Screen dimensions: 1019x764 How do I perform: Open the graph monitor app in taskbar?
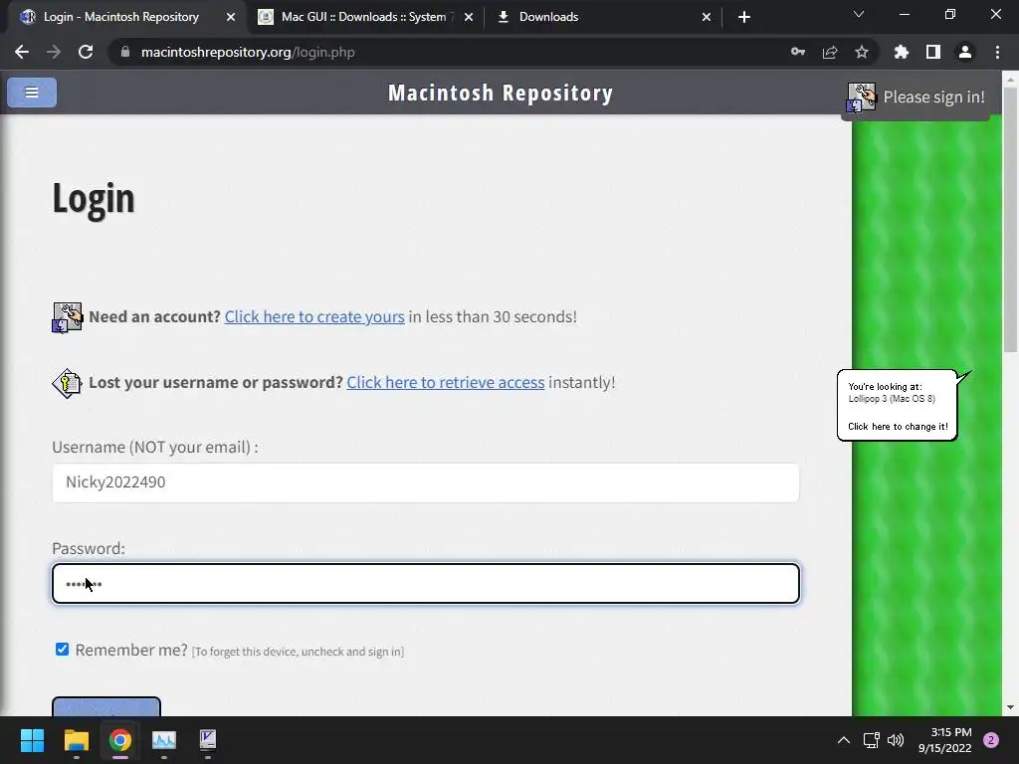coord(164,740)
